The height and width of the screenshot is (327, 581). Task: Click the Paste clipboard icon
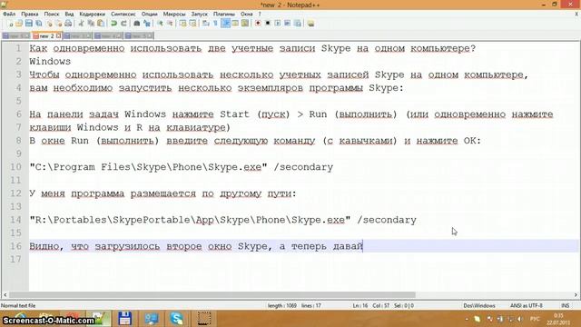pos(101,24)
